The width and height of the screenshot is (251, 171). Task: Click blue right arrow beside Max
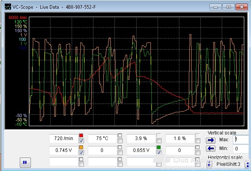pyautogui.click(x=211, y=140)
